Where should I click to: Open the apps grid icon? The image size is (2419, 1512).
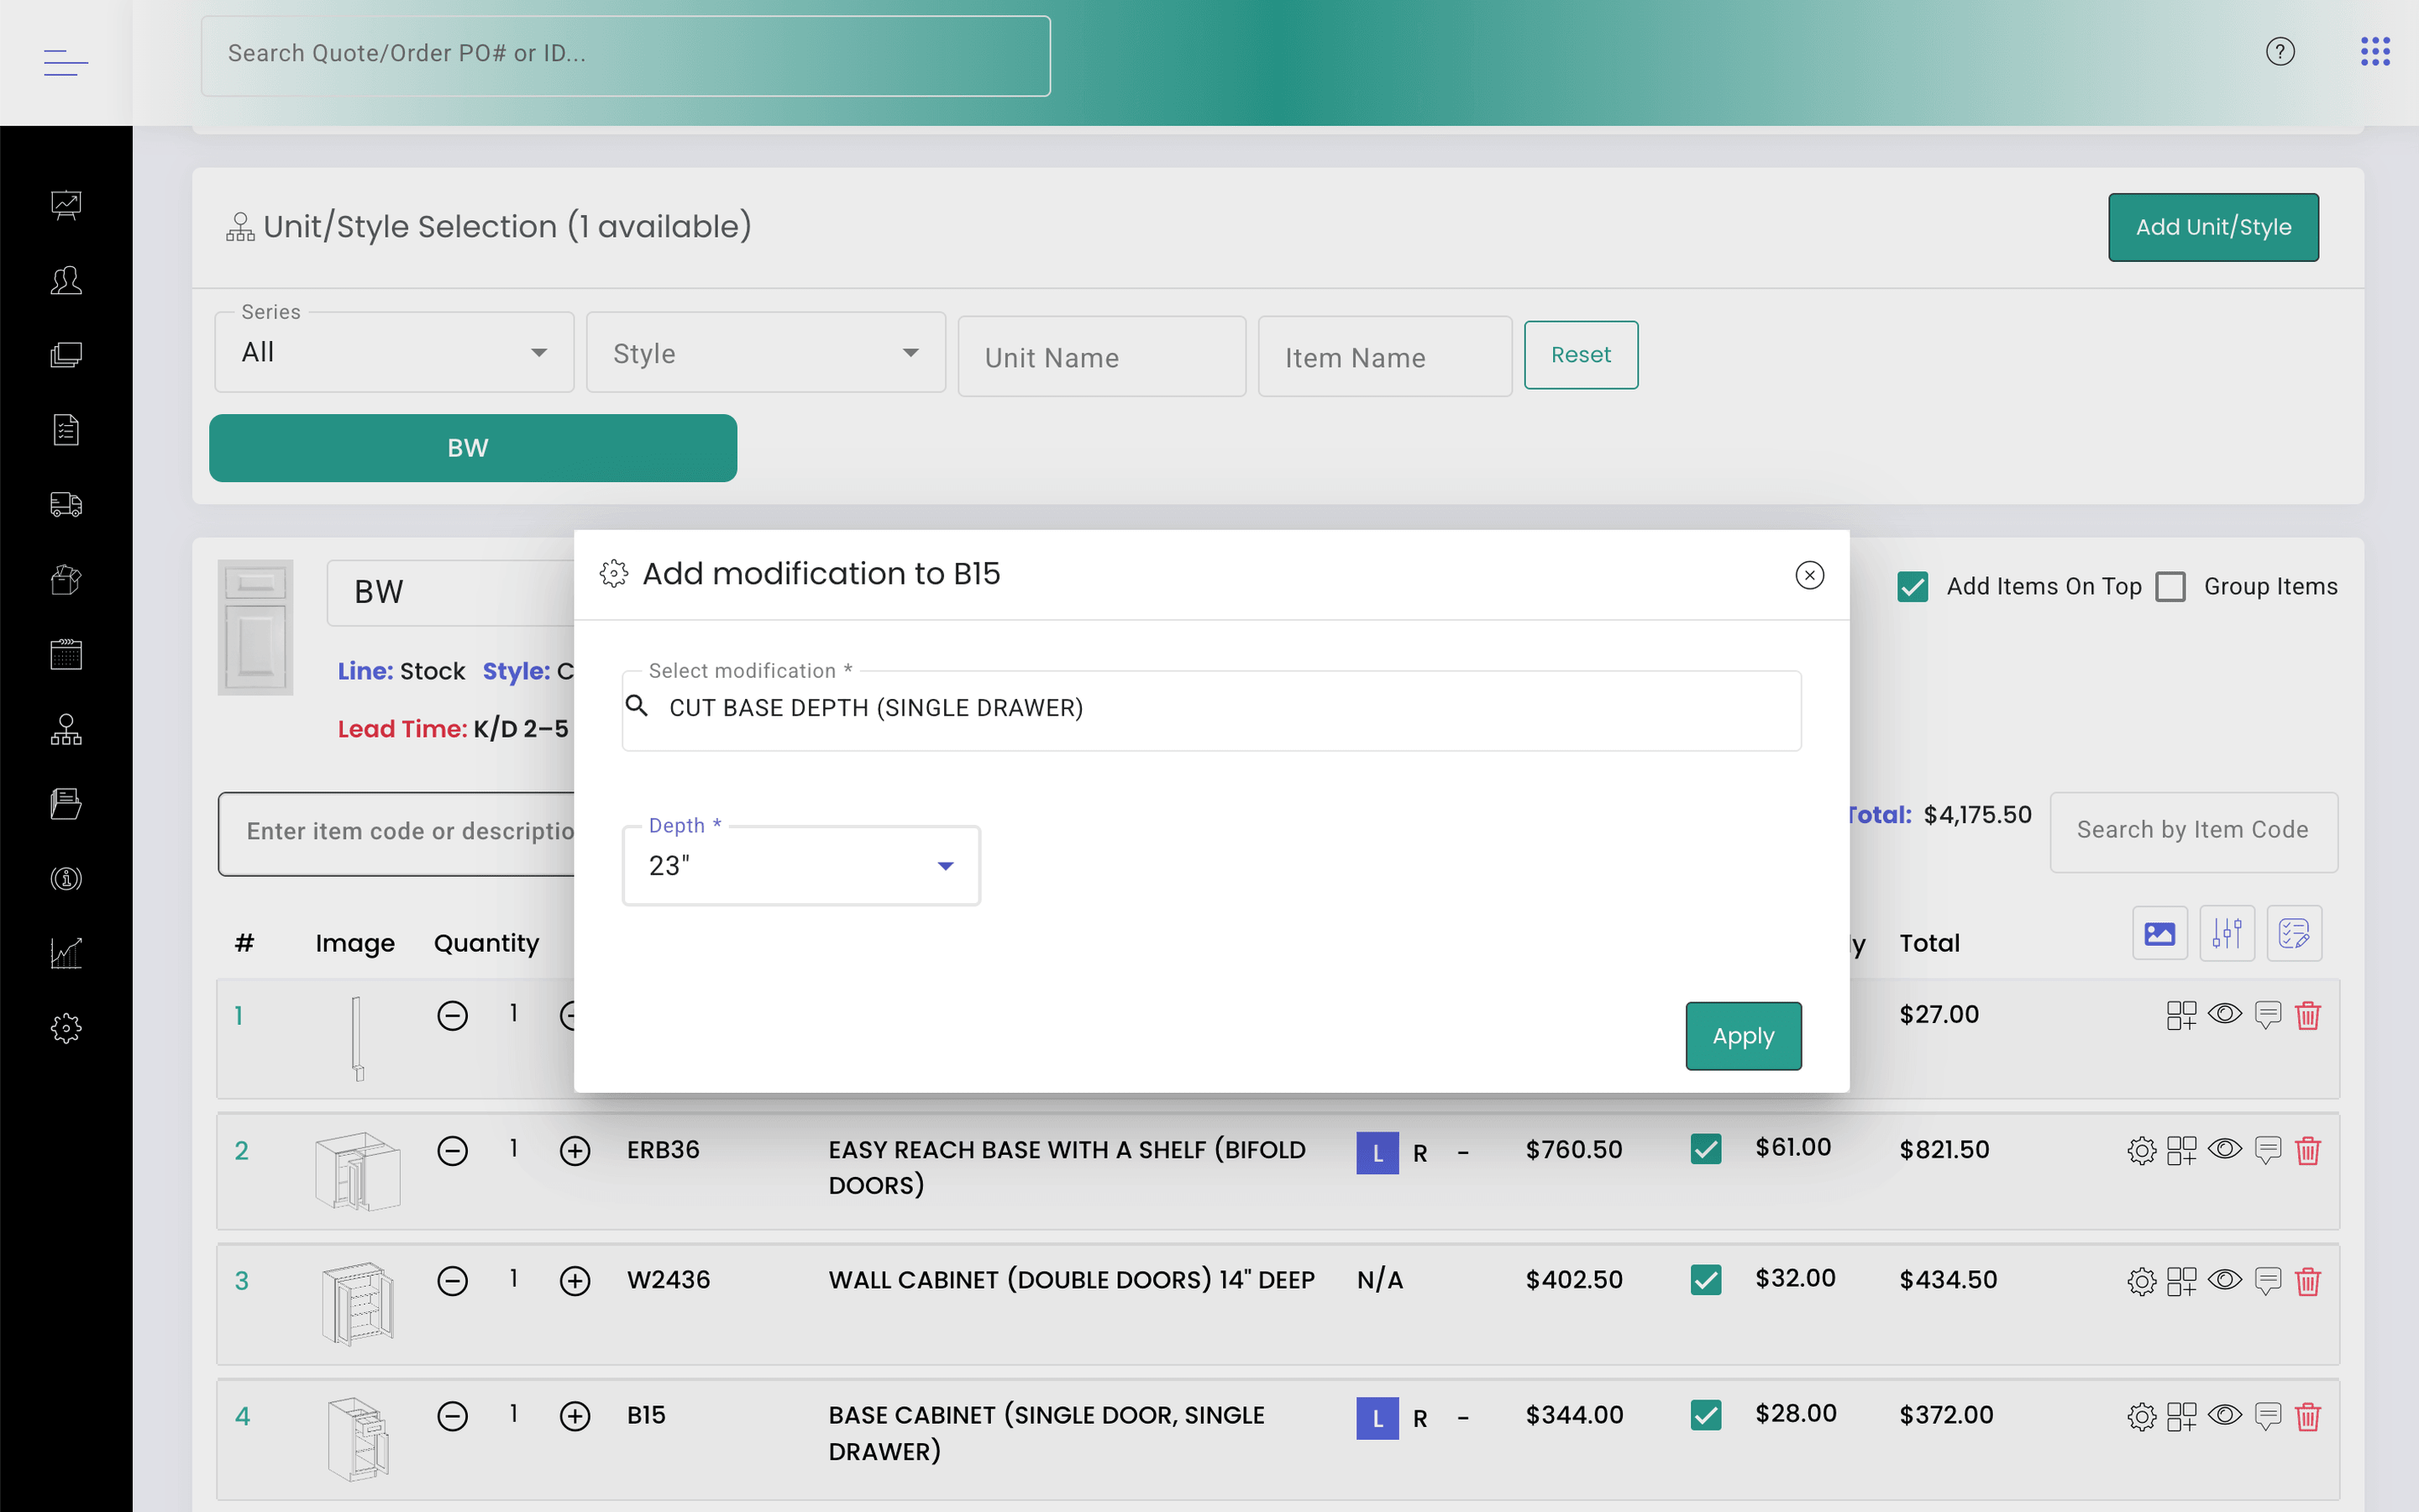click(2375, 52)
